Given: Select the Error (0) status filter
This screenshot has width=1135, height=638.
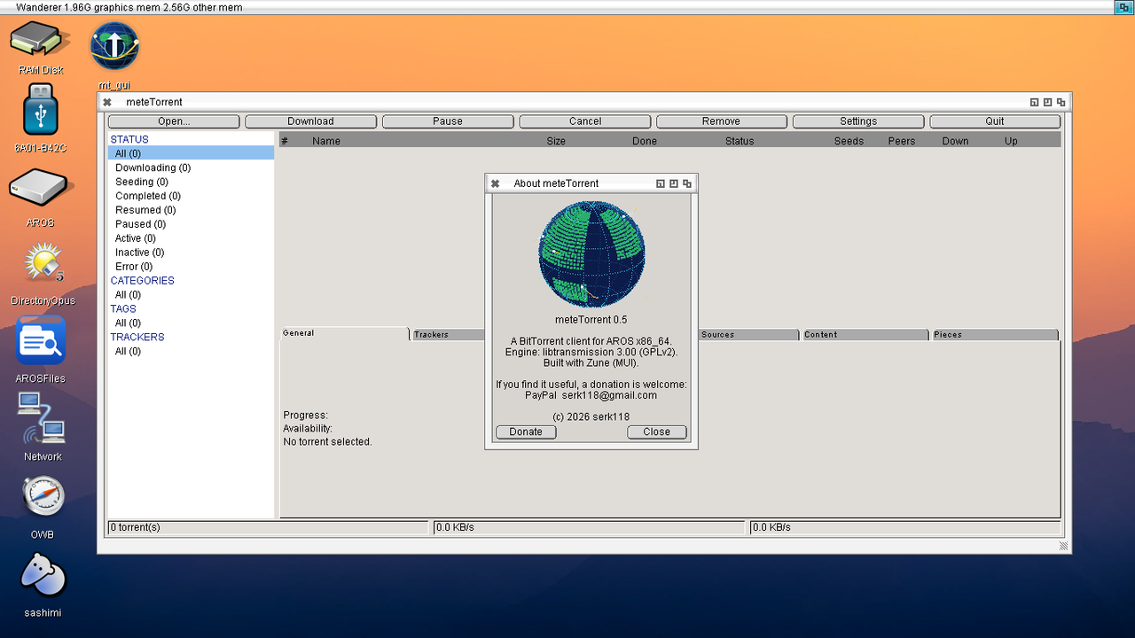Looking at the screenshot, I should pyautogui.click(x=191, y=267).
